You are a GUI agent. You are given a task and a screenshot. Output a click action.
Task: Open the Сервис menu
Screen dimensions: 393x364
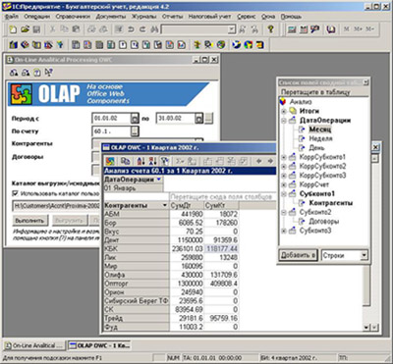[247, 17]
